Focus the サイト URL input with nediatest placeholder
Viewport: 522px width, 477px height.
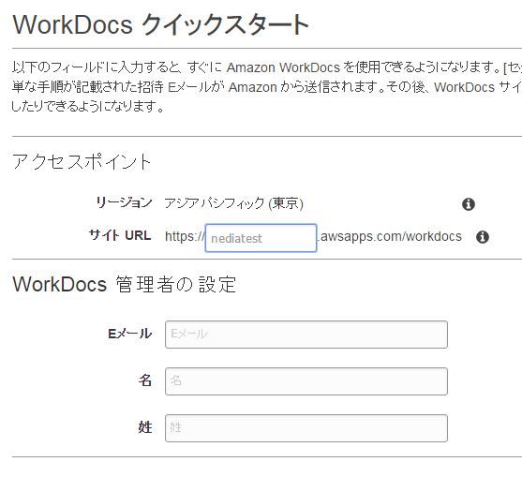tap(261, 238)
